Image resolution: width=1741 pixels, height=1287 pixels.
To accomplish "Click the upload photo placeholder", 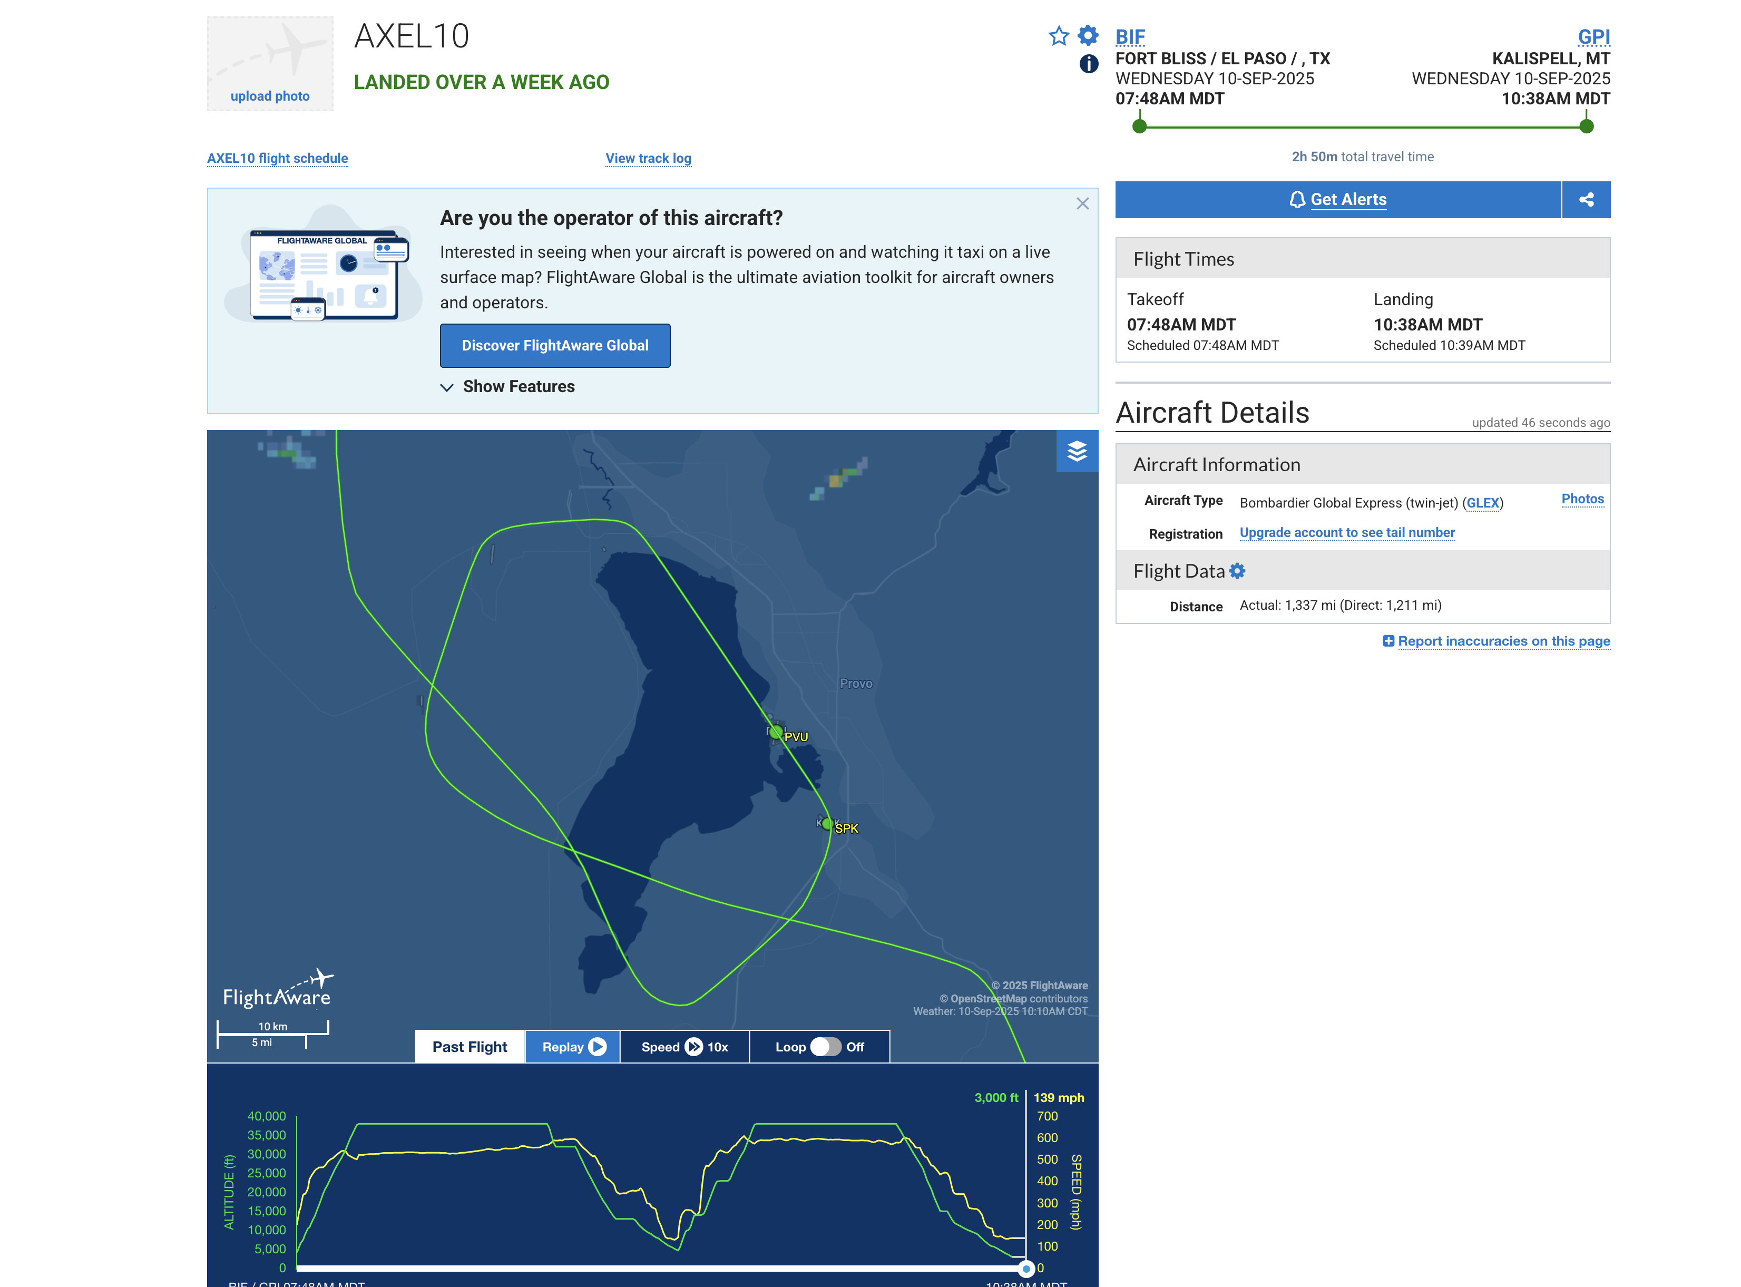I will (x=269, y=64).
